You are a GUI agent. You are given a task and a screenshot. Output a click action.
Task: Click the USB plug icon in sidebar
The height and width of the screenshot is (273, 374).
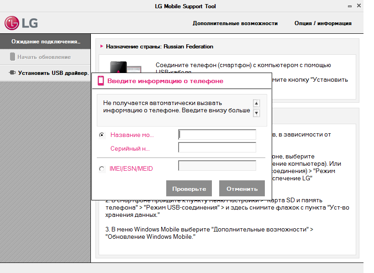[x=12, y=73]
